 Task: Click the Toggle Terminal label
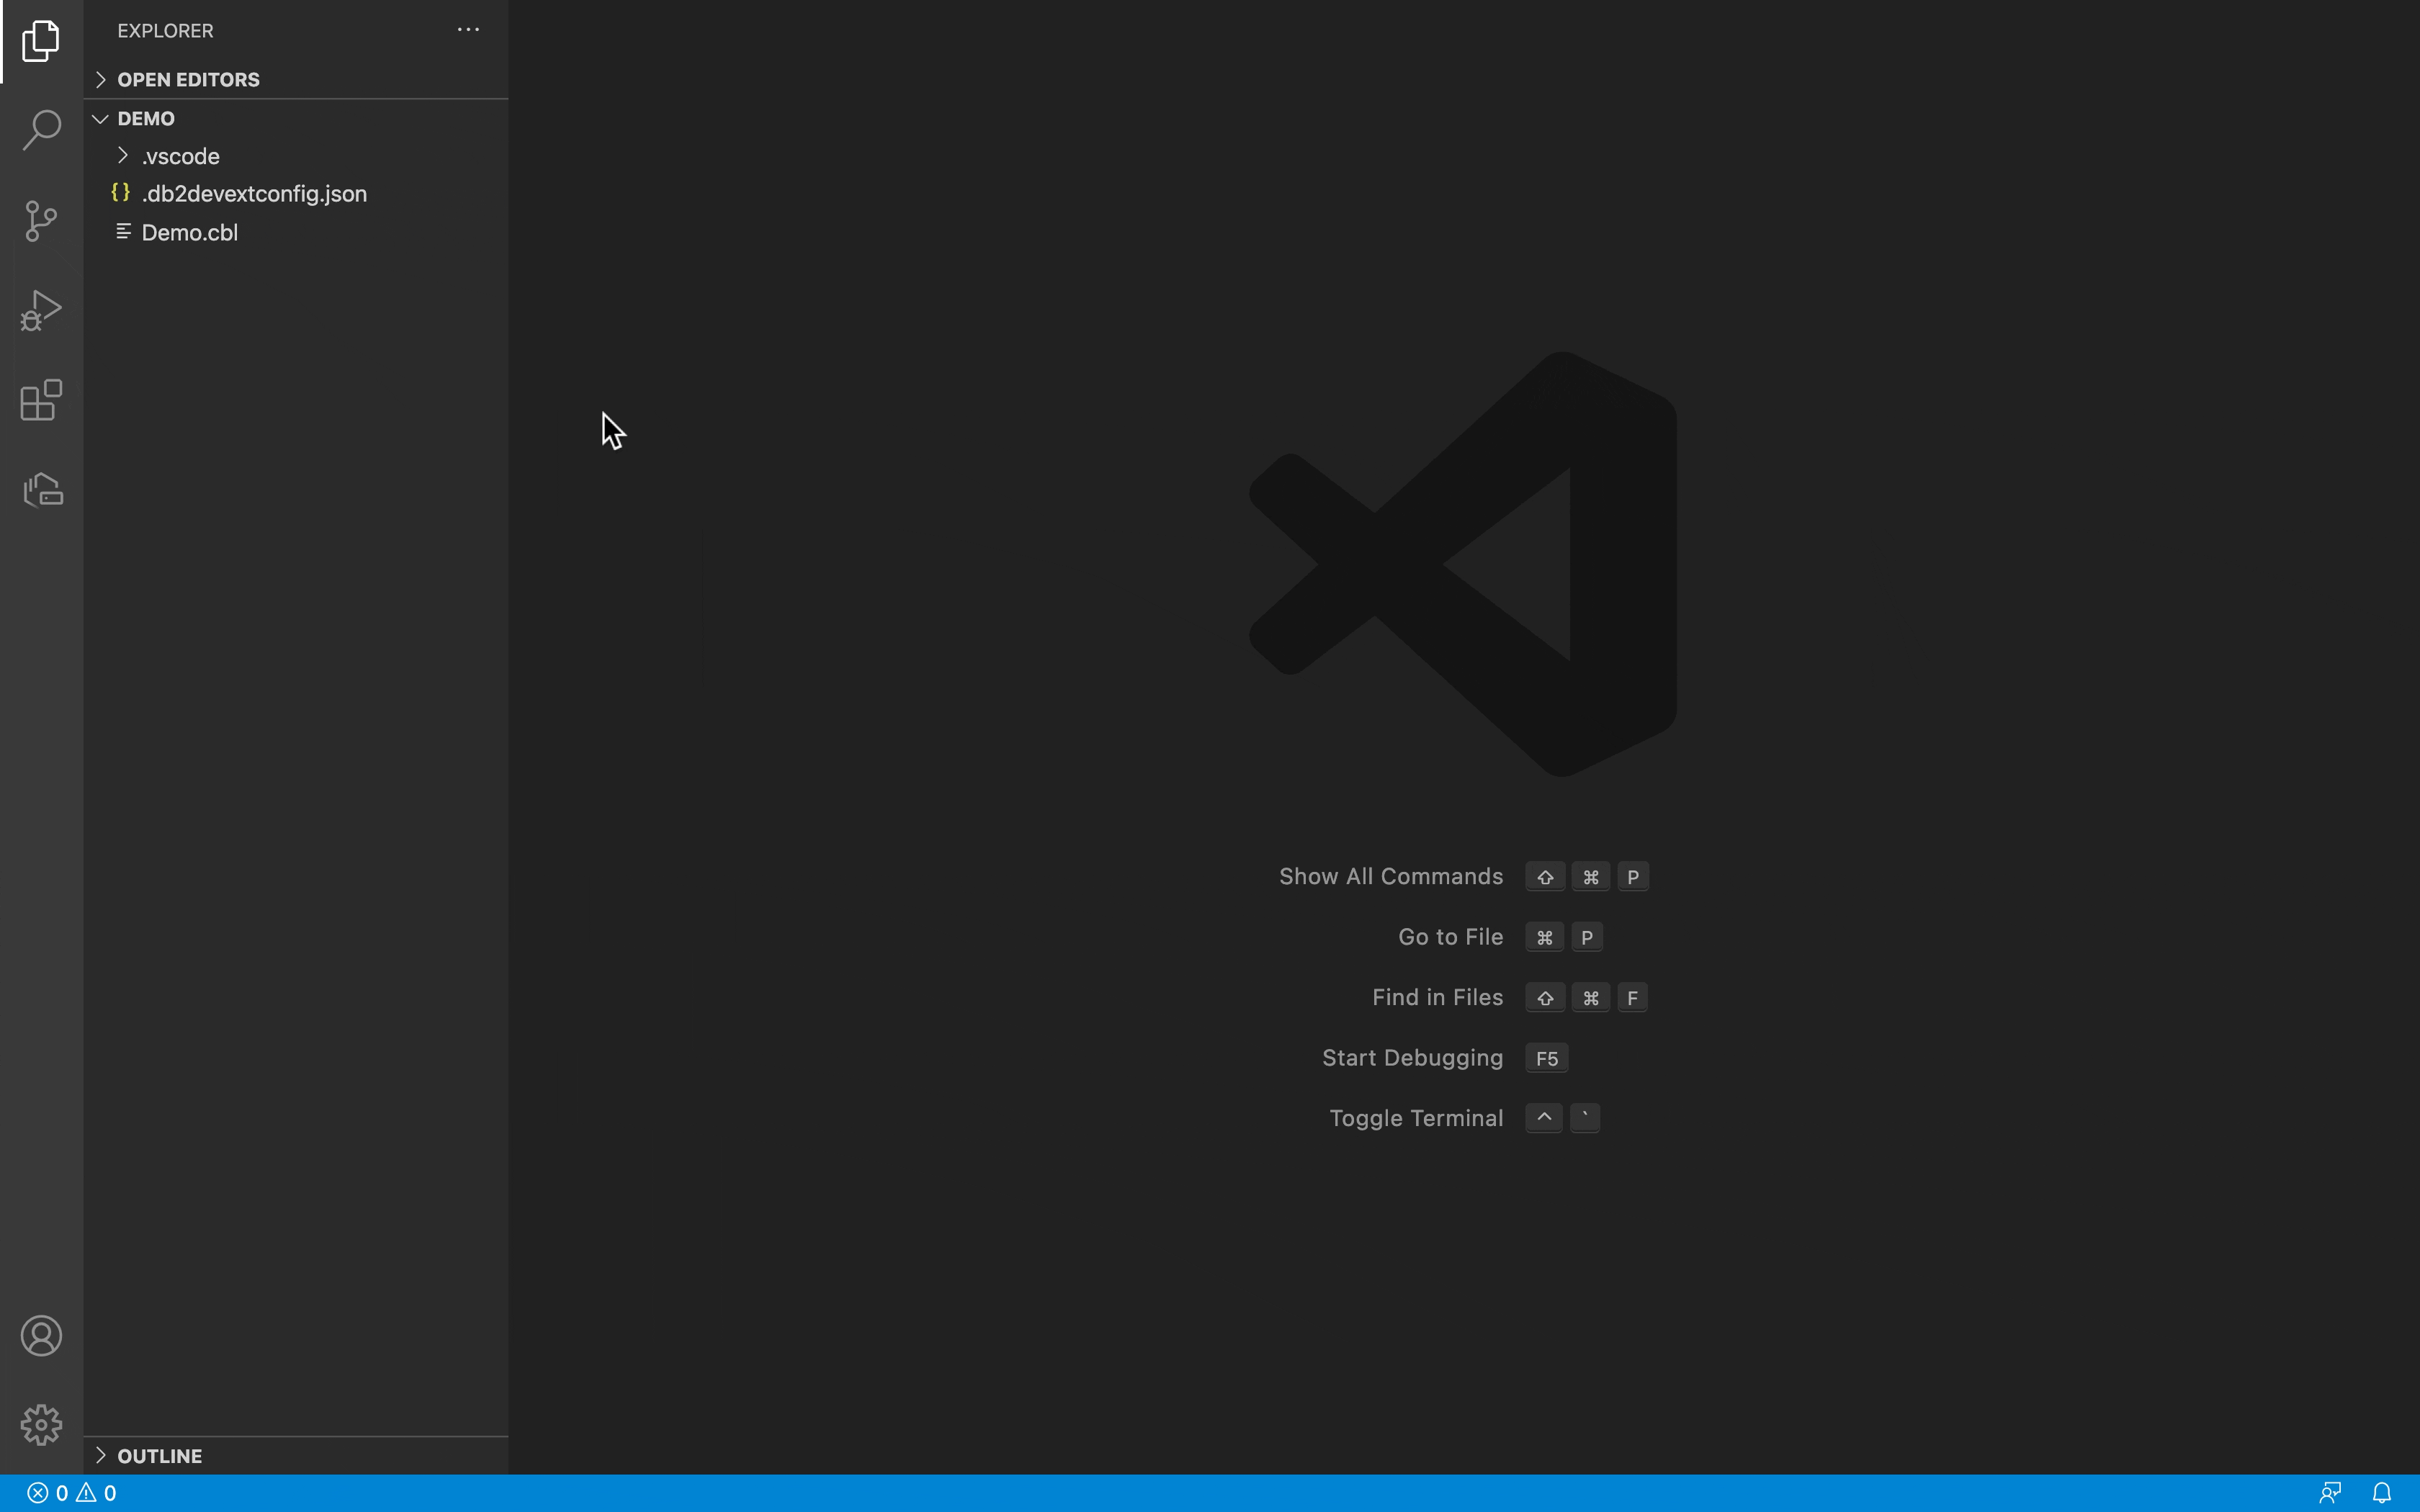[x=1416, y=1118]
